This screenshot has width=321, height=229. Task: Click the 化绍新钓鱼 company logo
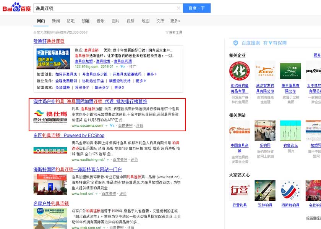(240, 71)
